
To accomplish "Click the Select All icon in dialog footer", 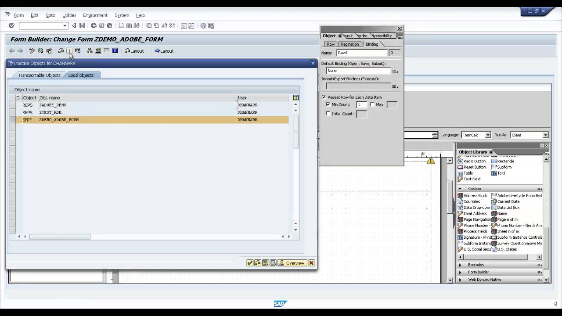I will [265, 263].
